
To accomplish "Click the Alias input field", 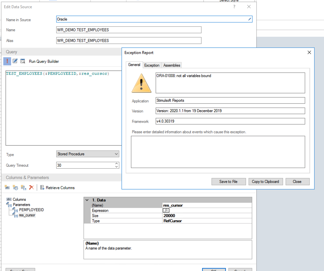I will (x=129, y=41).
